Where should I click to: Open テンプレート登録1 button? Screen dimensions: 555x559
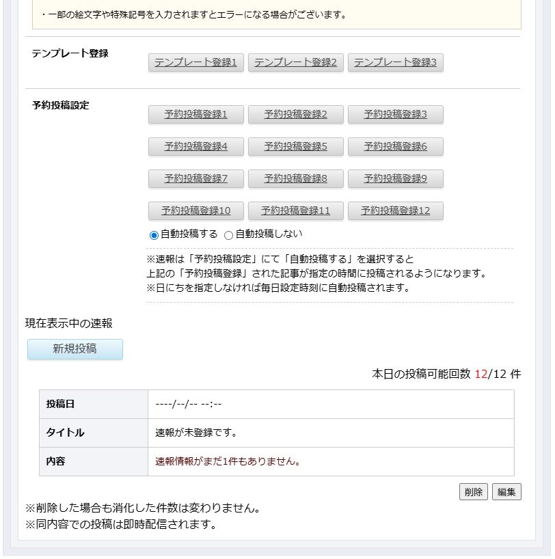click(195, 62)
